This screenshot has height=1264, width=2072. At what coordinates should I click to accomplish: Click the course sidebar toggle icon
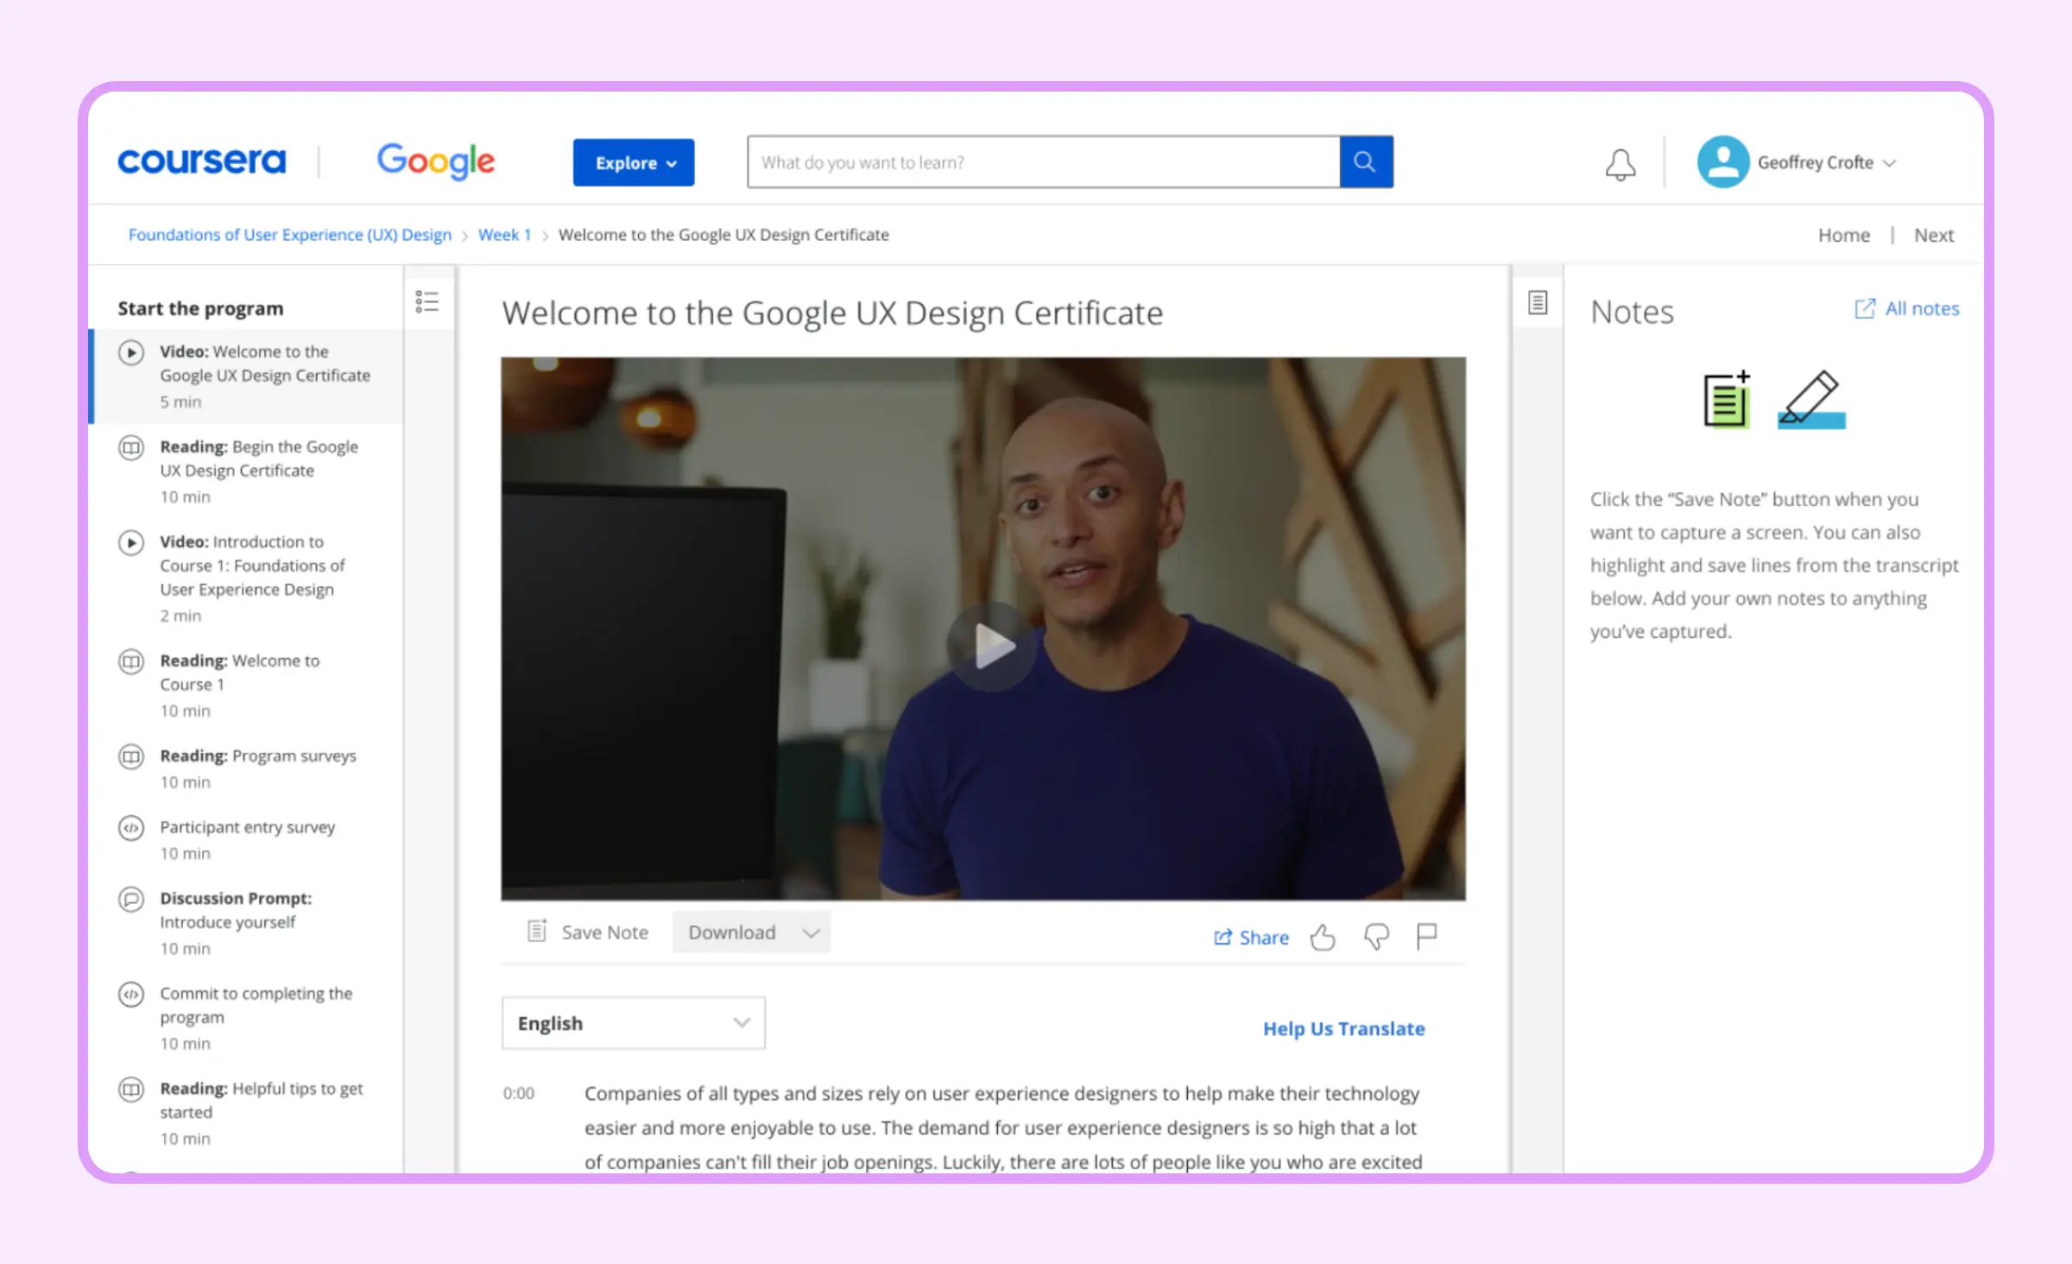[427, 303]
